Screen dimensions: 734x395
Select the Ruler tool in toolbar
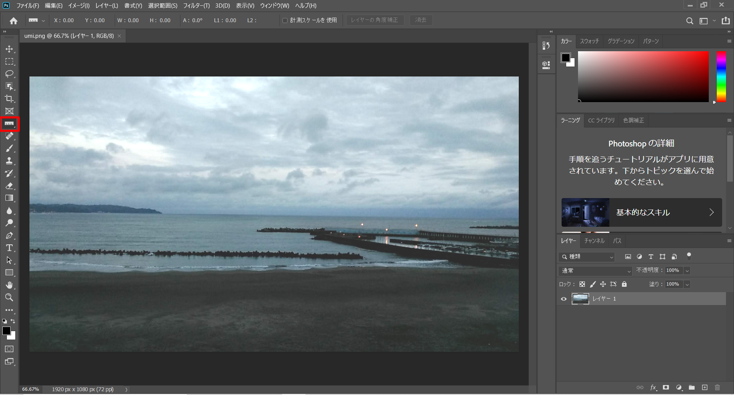point(10,124)
